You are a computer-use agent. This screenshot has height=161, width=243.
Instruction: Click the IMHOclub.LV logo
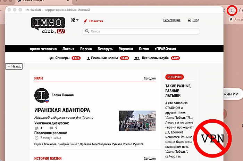point(48,25)
